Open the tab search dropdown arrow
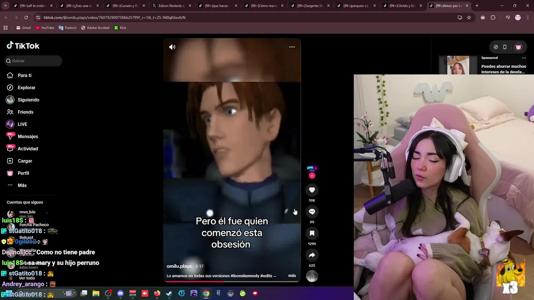This screenshot has height=300, width=534. 5,6
